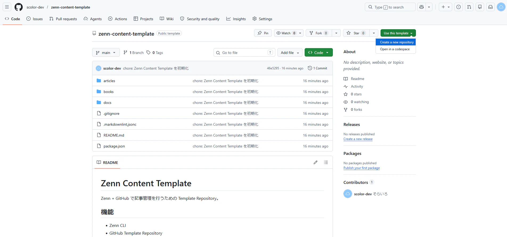
Task: Click the Type / to search box
Action: click(390, 7)
